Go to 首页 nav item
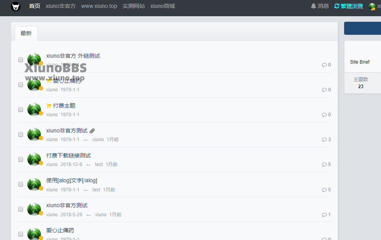This screenshot has width=381, height=240. pyautogui.click(x=35, y=6)
